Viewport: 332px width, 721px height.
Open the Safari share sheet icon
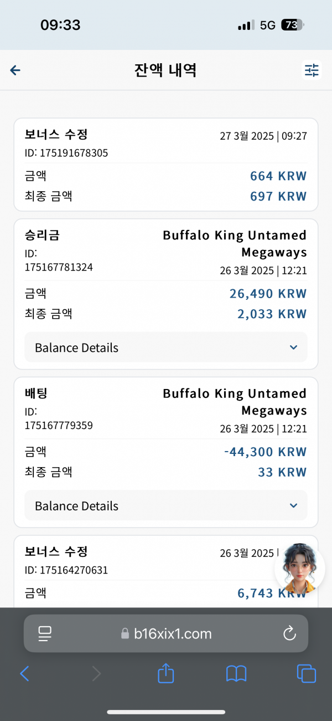166,673
